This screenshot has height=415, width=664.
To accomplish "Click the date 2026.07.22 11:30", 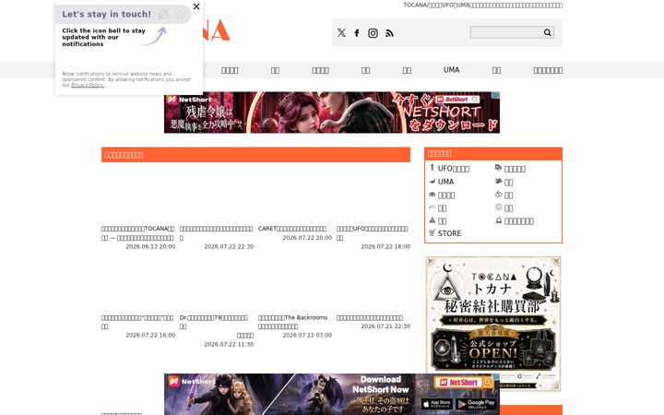I will (229, 344).
